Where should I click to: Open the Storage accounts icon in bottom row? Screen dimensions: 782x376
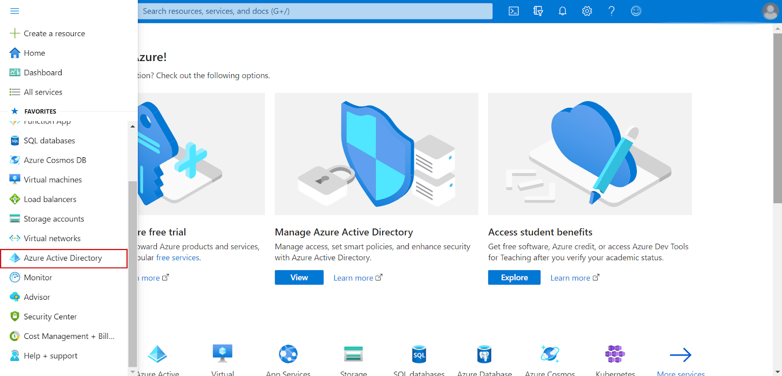pos(353,354)
